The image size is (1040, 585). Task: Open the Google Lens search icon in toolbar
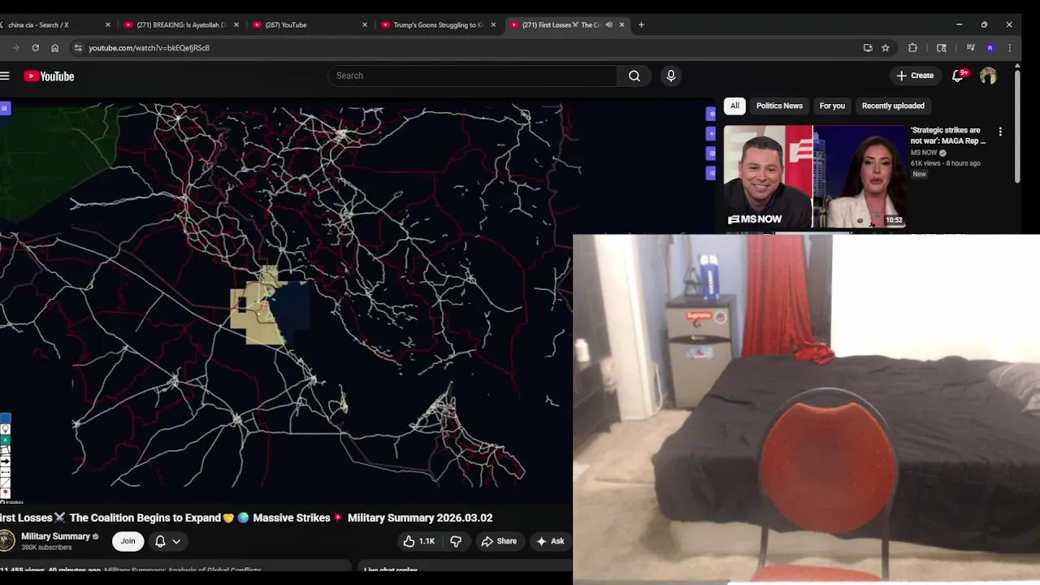click(942, 48)
